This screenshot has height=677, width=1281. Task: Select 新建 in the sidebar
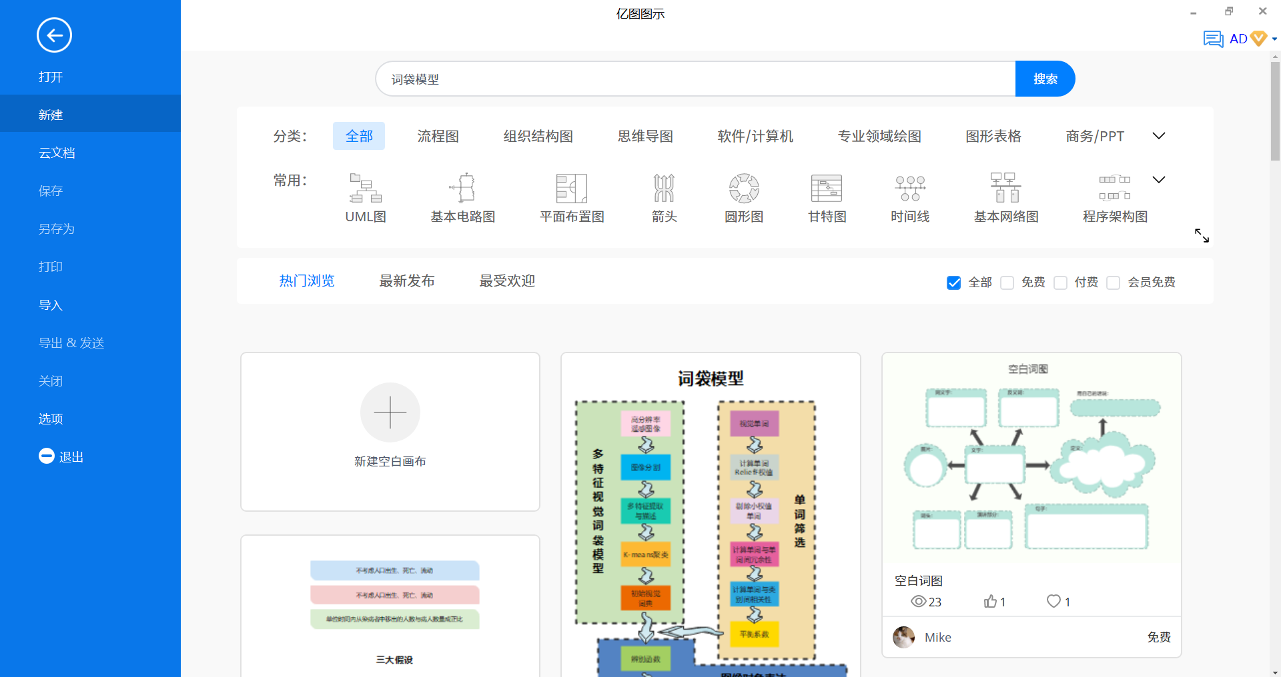pyautogui.click(x=90, y=115)
